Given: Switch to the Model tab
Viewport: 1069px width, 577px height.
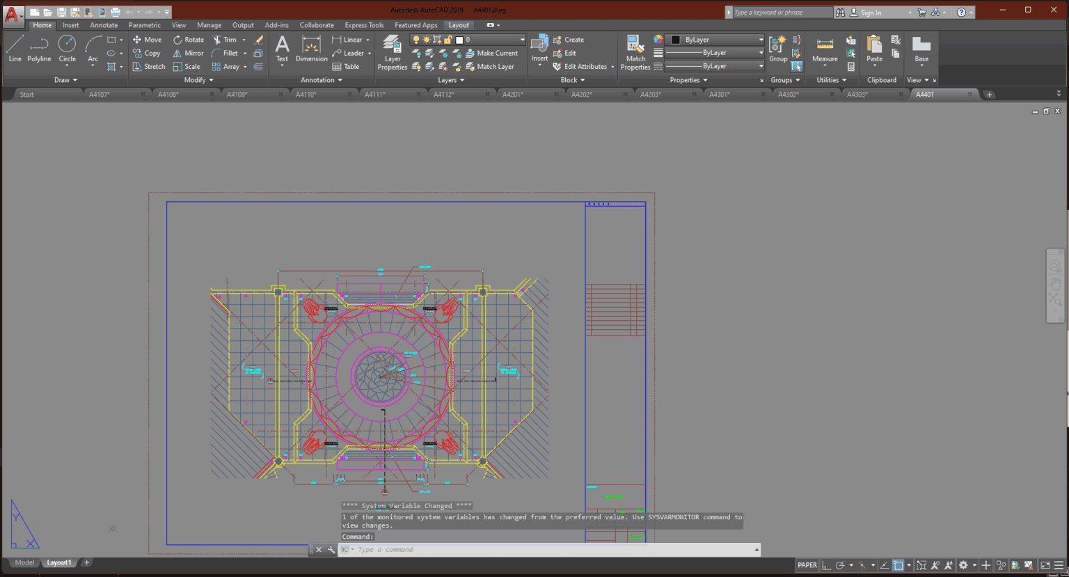Looking at the screenshot, I should 24,562.
